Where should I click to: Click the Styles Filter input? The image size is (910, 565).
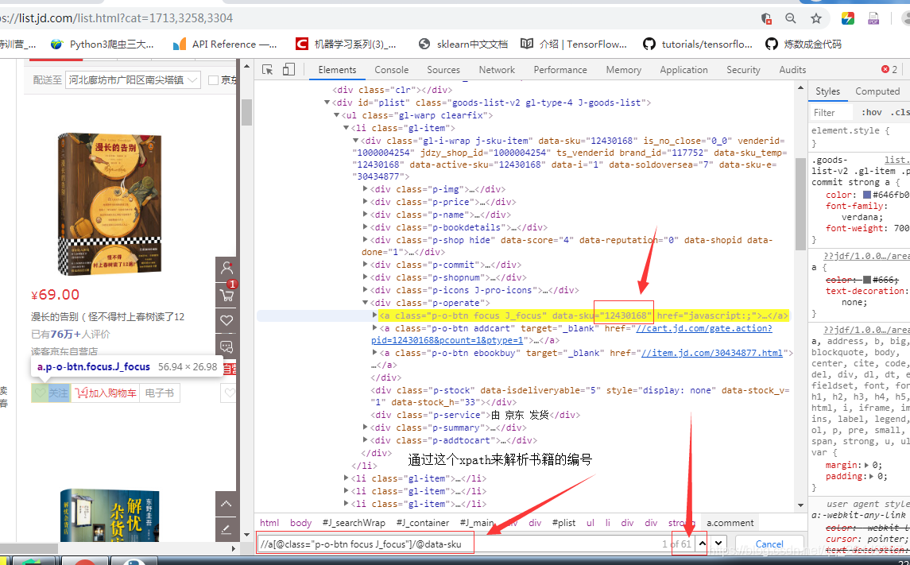831,113
